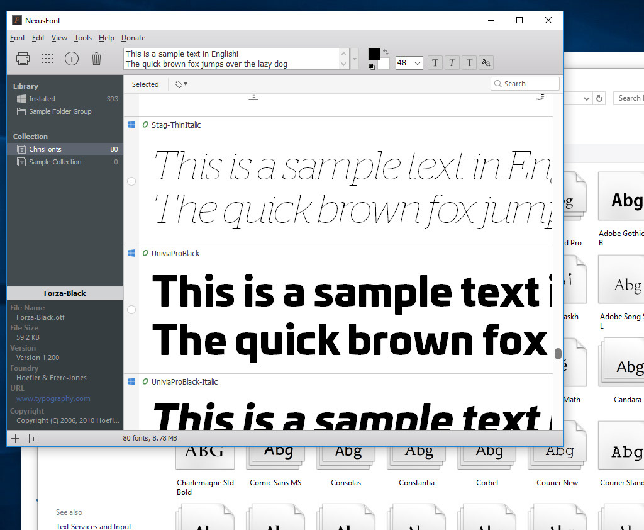Screen dimensions: 644x530
Task: Click sample text box down arrow
Action: point(344,64)
